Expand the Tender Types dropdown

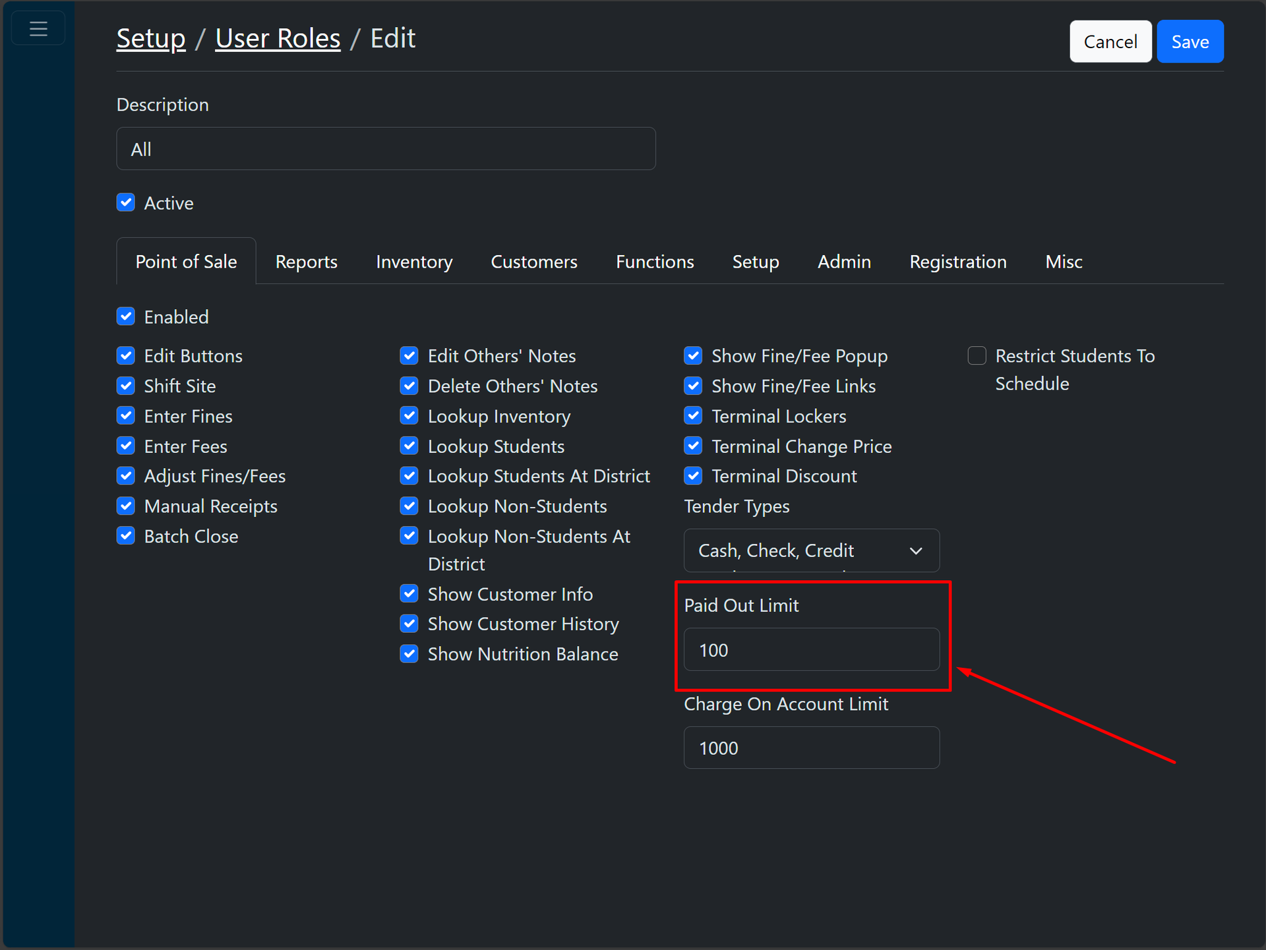tap(811, 550)
